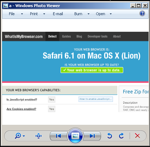Go to the previous photo

point(58,136)
